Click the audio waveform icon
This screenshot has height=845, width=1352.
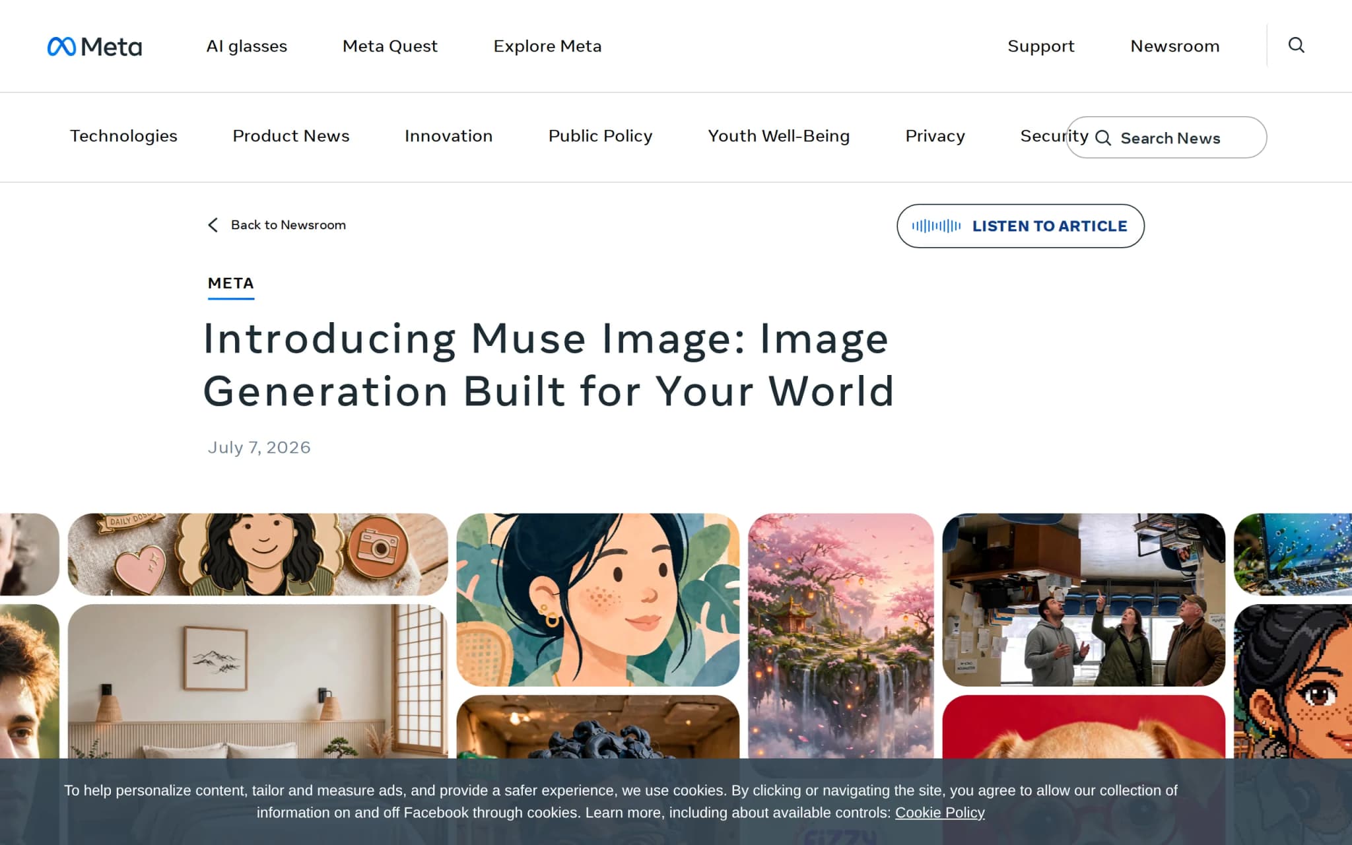coord(936,226)
